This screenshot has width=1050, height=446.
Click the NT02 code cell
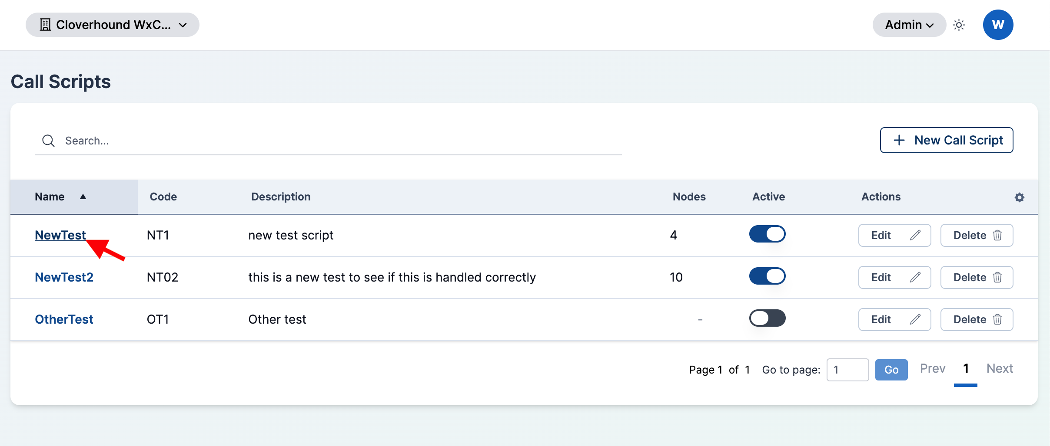(x=163, y=277)
